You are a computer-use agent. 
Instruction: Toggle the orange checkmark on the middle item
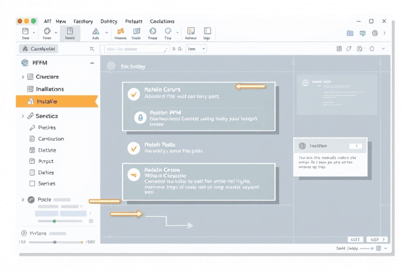pos(134,148)
